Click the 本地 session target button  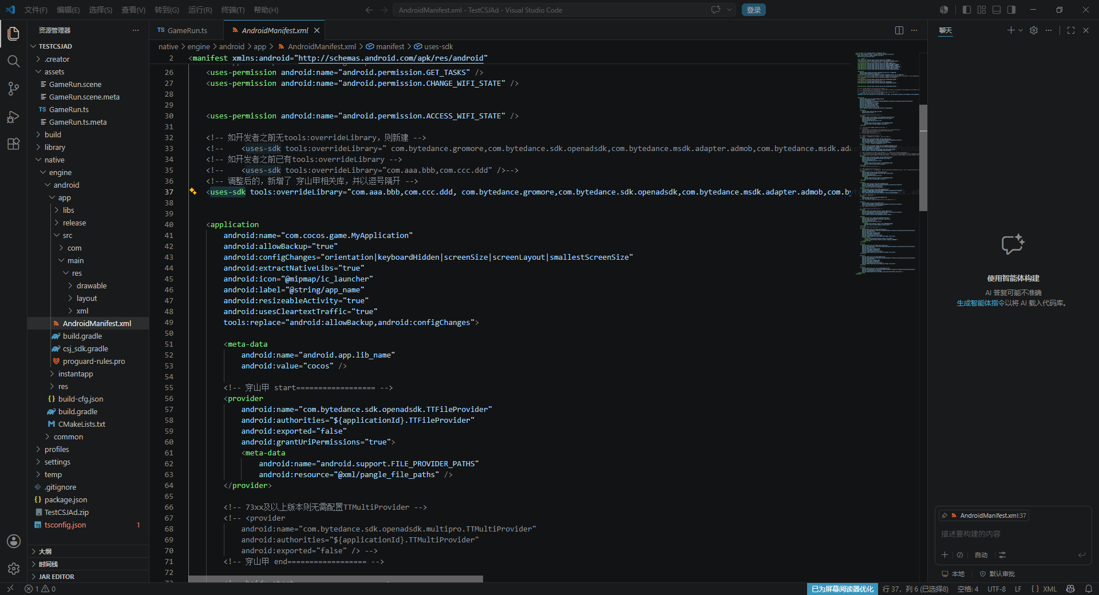point(953,574)
